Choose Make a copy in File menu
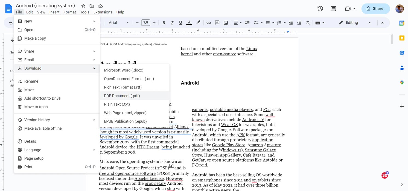Screen dimensions: 408x191 (x=57, y=38)
